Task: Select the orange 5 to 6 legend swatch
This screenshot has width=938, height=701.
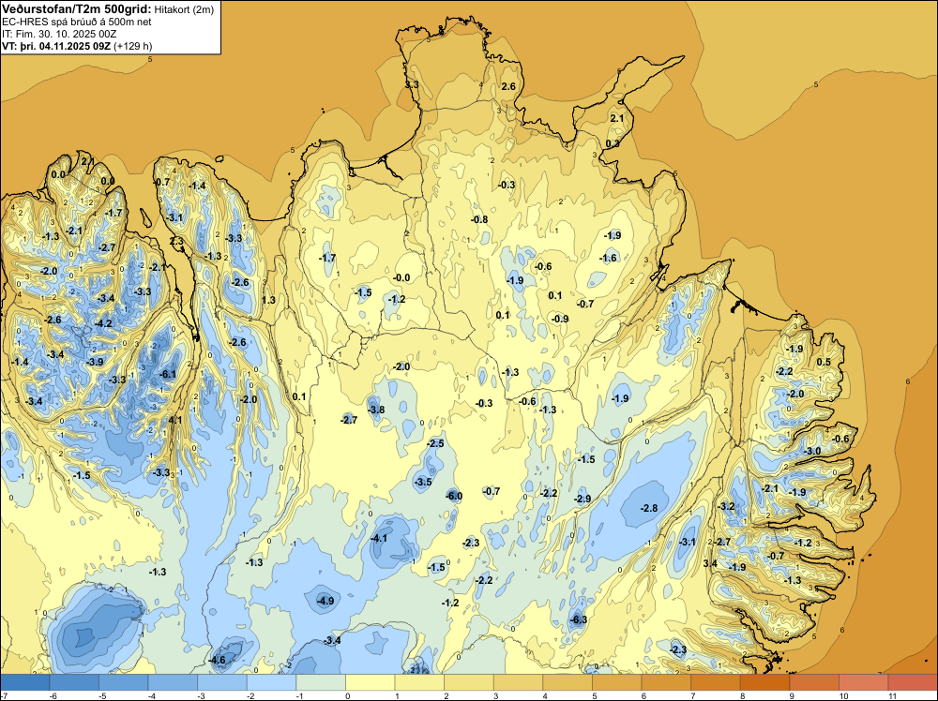Action: click(617, 682)
